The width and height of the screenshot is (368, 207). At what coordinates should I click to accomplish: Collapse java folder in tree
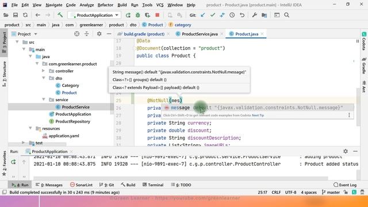click(x=30, y=56)
